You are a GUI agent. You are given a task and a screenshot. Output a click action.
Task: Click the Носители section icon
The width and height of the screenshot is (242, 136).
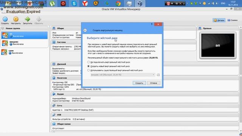click(54, 78)
